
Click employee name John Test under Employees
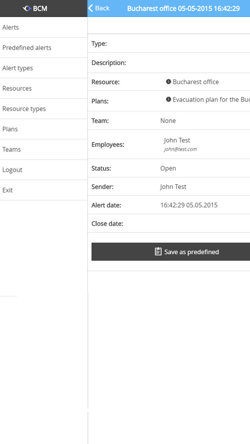point(177,140)
